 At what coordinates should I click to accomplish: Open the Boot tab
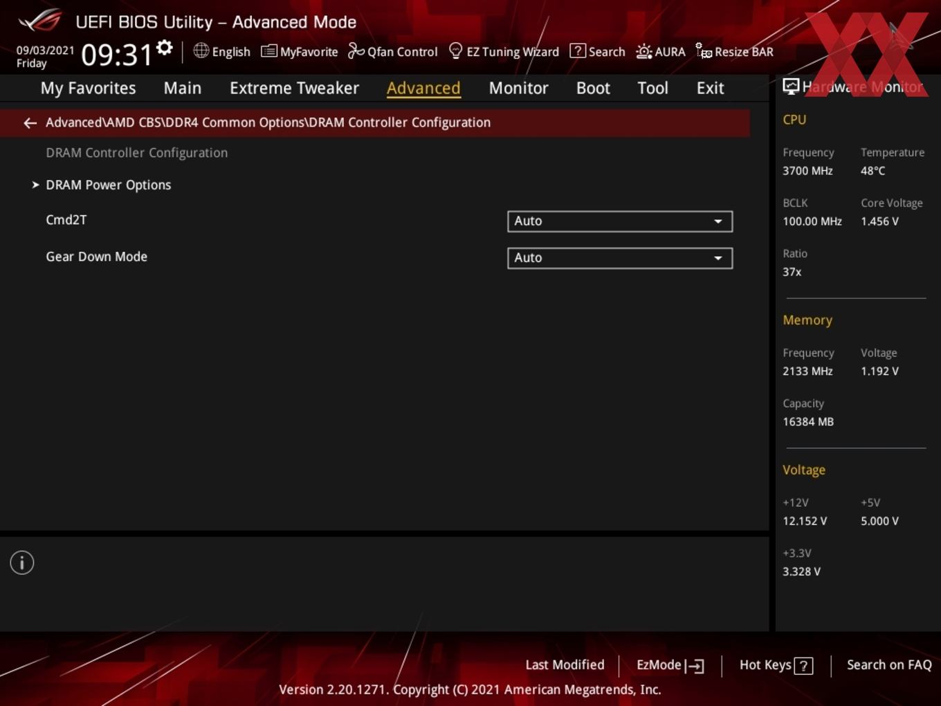(593, 88)
